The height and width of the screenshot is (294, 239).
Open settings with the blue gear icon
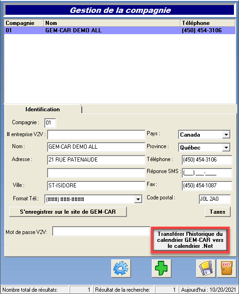[x=121, y=268]
